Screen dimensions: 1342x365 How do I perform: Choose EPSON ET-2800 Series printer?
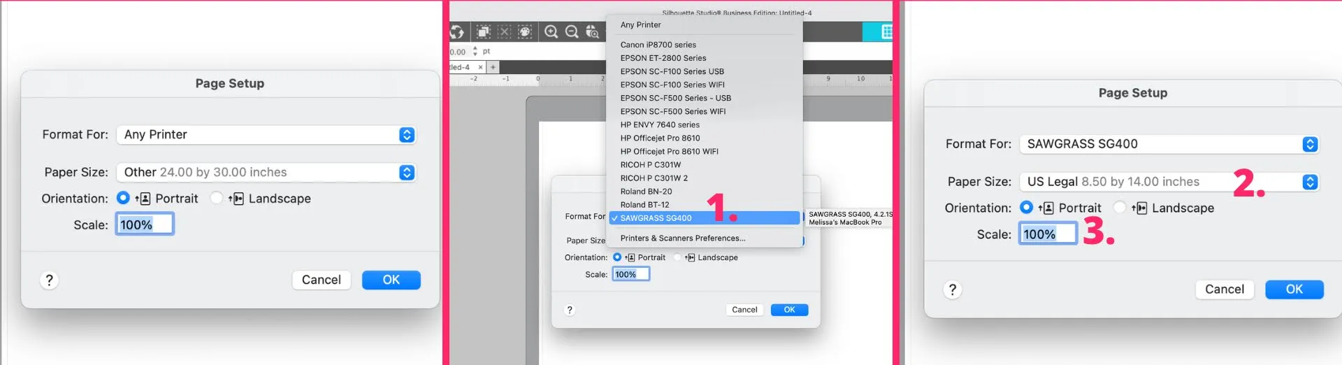pyautogui.click(x=705, y=58)
